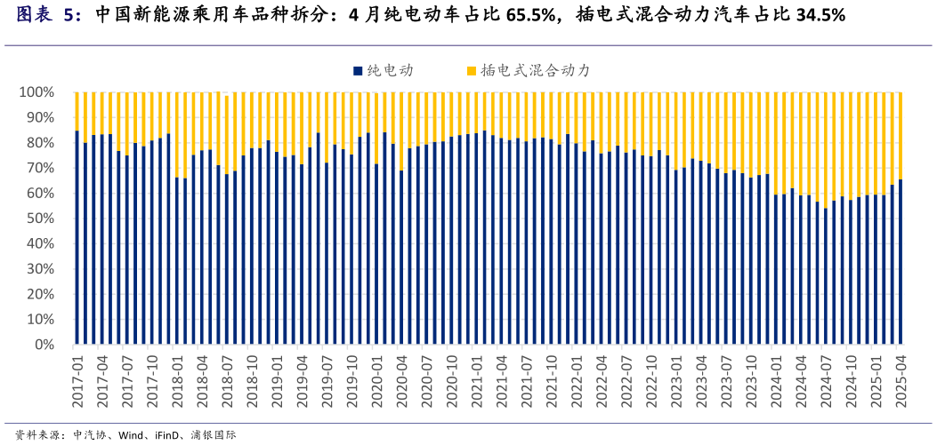Click the 图表 5: chart title
The height and width of the screenshot is (445, 937).
click(x=49, y=15)
